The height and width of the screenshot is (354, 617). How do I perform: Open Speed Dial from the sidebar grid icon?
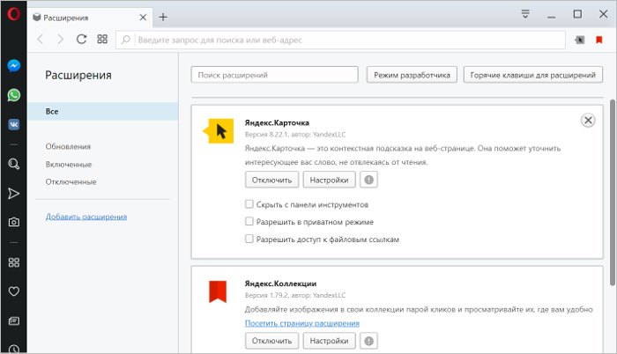[14, 262]
